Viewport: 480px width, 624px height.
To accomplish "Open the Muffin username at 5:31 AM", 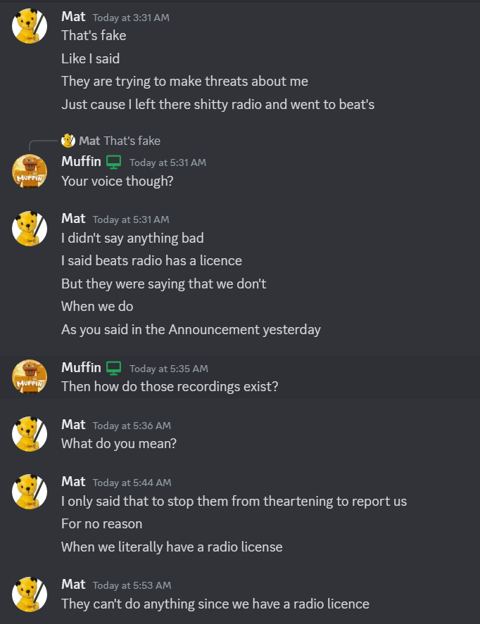I will click(x=81, y=162).
